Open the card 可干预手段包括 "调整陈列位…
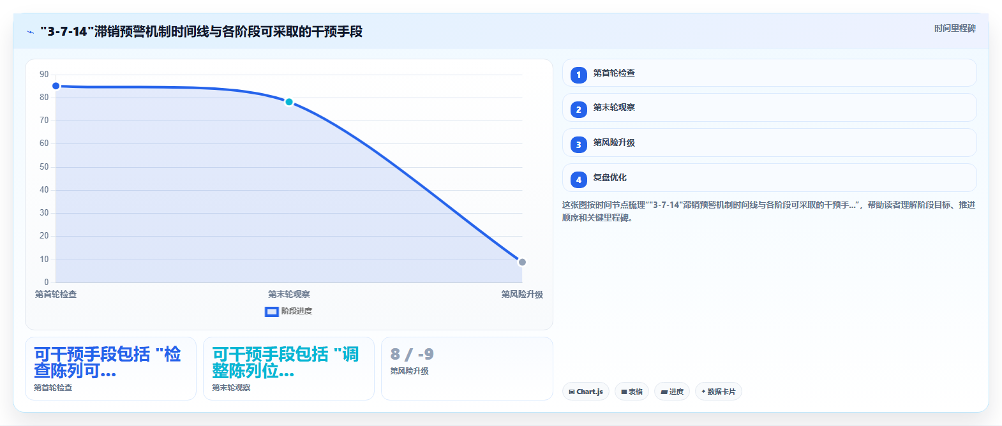The image size is (1002, 426). point(288,369)
